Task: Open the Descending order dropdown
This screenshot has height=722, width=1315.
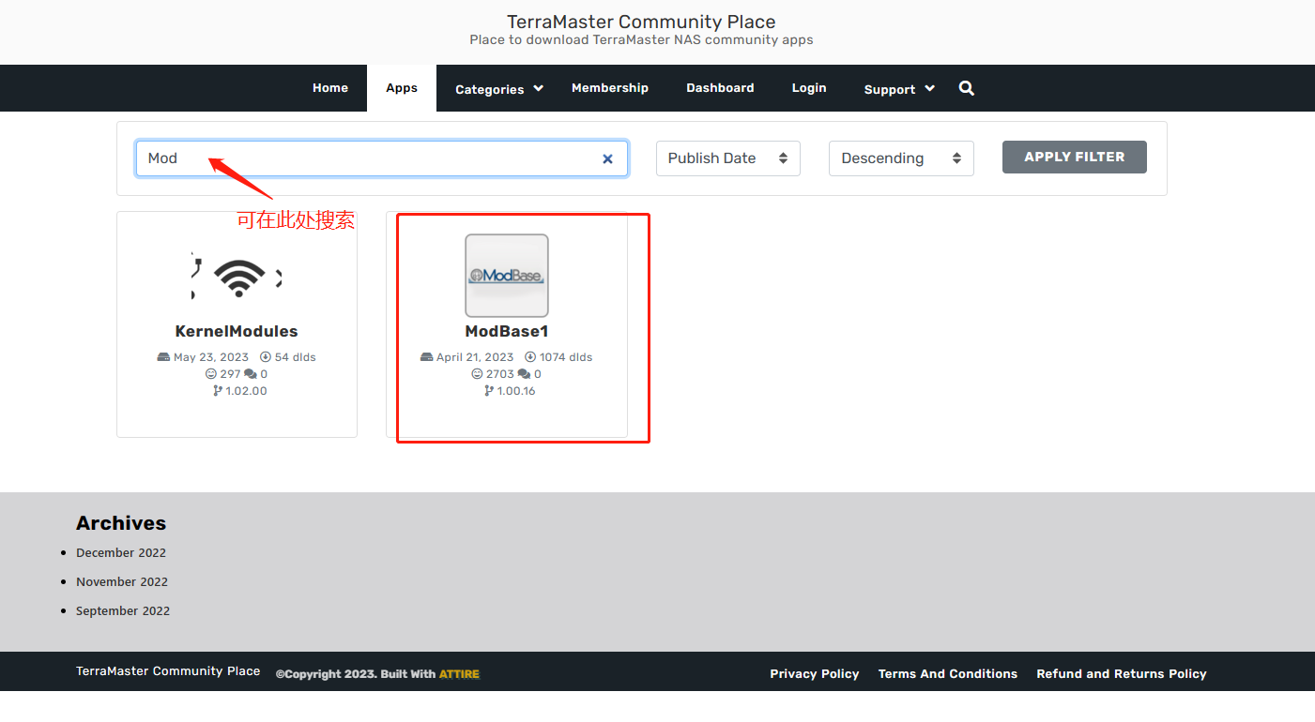Action: tap(901, 158)
